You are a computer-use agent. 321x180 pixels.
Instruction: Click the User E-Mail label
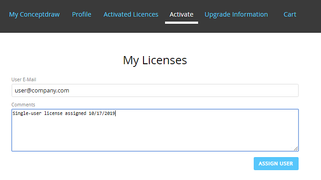24,79
